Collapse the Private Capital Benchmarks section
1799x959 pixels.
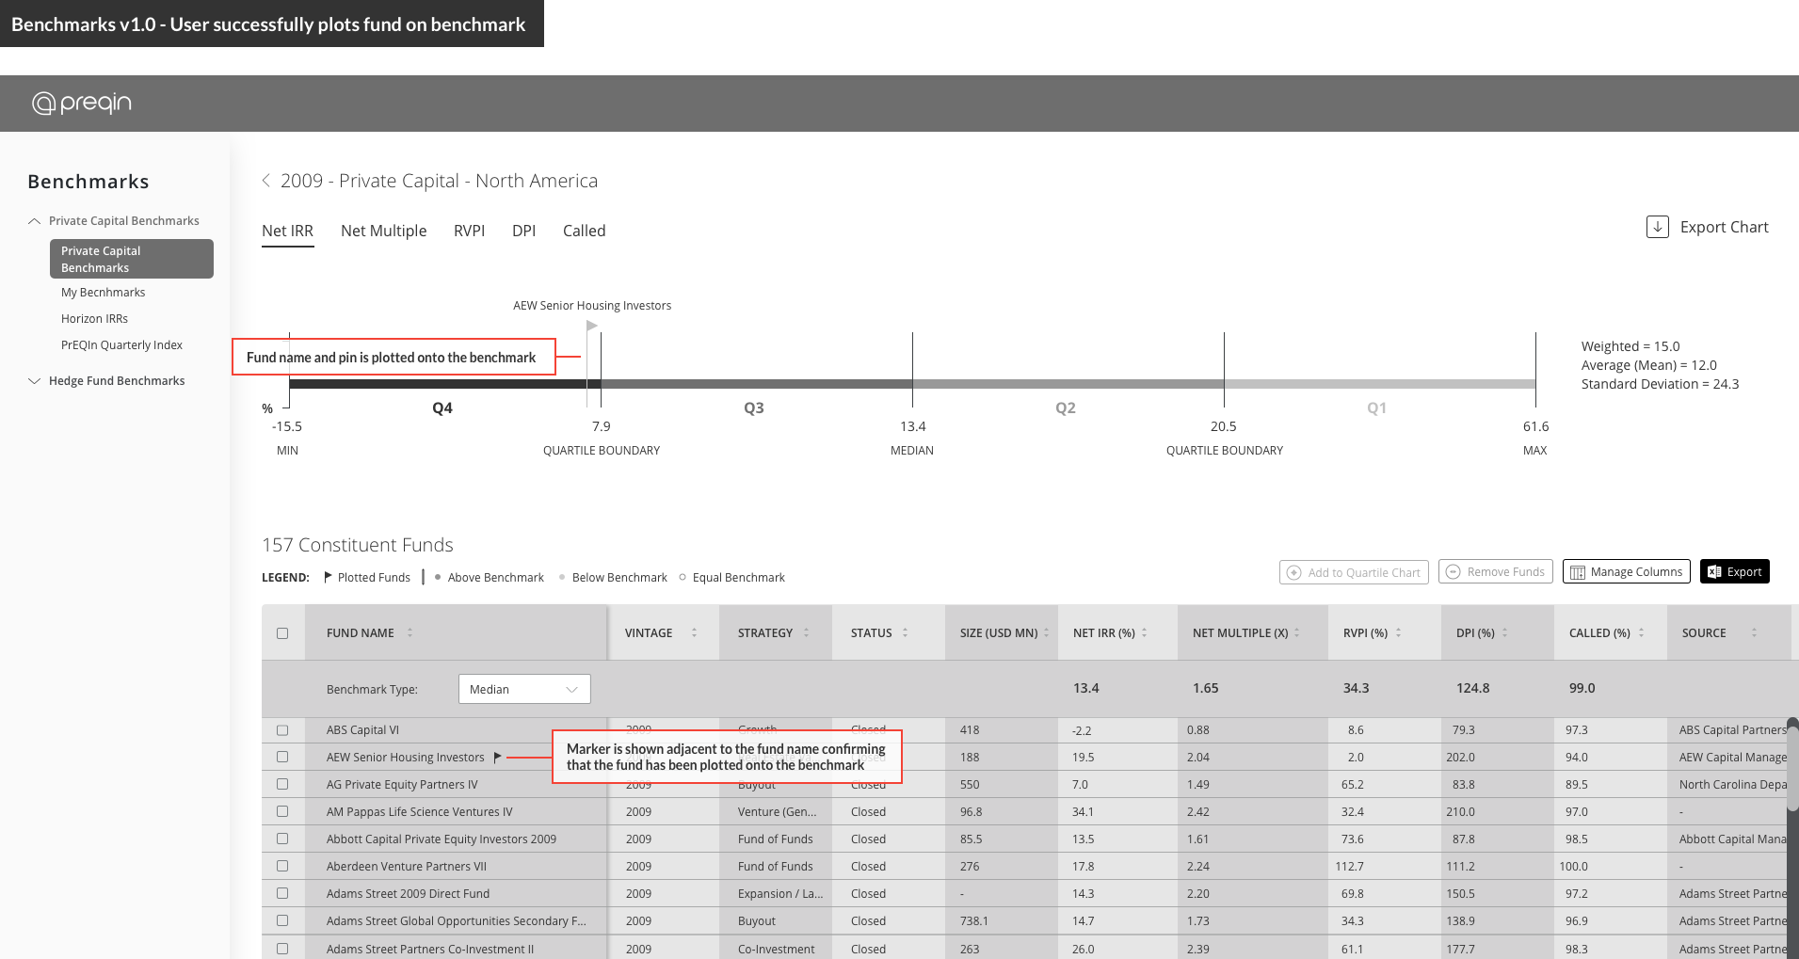(x=35, y=221)
